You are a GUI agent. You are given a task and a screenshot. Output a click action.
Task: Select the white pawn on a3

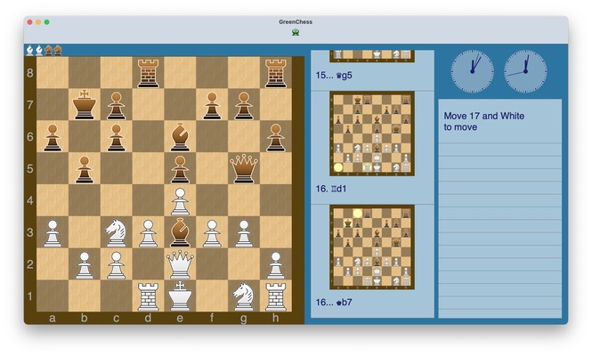tap(53, 233)
